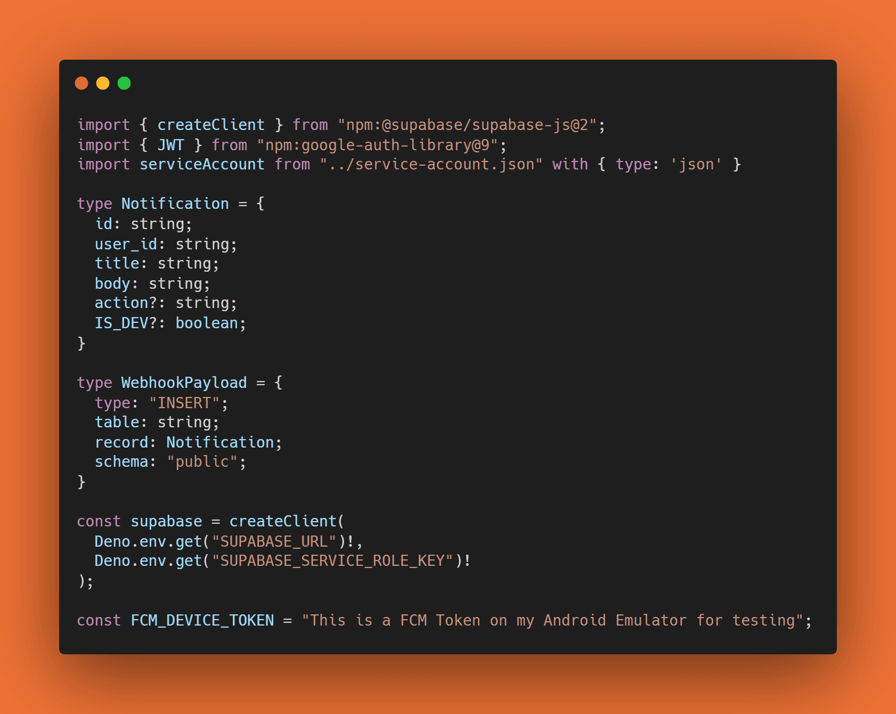The height and width of the screenshot is (714, 896).
Task: Click the green maximize dot
Action: [124, 83]
